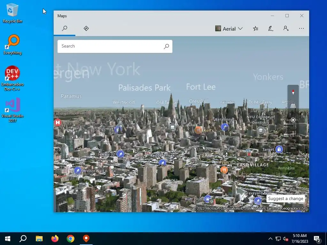Select NYU College of Dentistry pin
327x245 pixels.
(261, 130)
